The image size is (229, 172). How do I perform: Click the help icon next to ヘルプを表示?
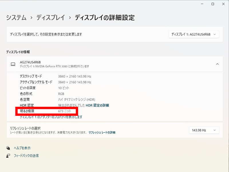(x=8, y=148)
